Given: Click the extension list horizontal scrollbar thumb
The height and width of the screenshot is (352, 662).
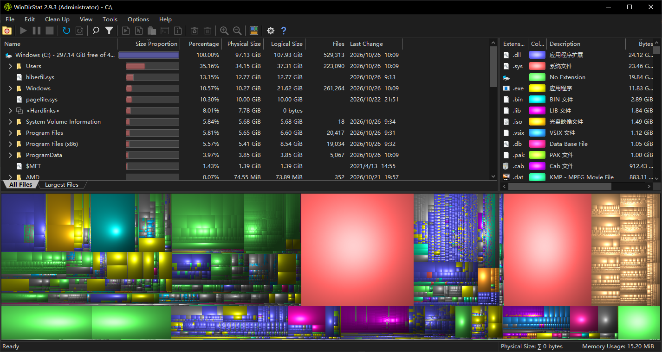Looking at the screenshot, I should click(x=560, y=186).
